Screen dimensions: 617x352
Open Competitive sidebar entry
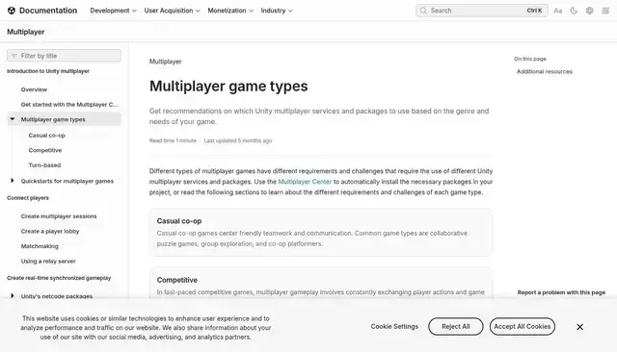[45, 150]
